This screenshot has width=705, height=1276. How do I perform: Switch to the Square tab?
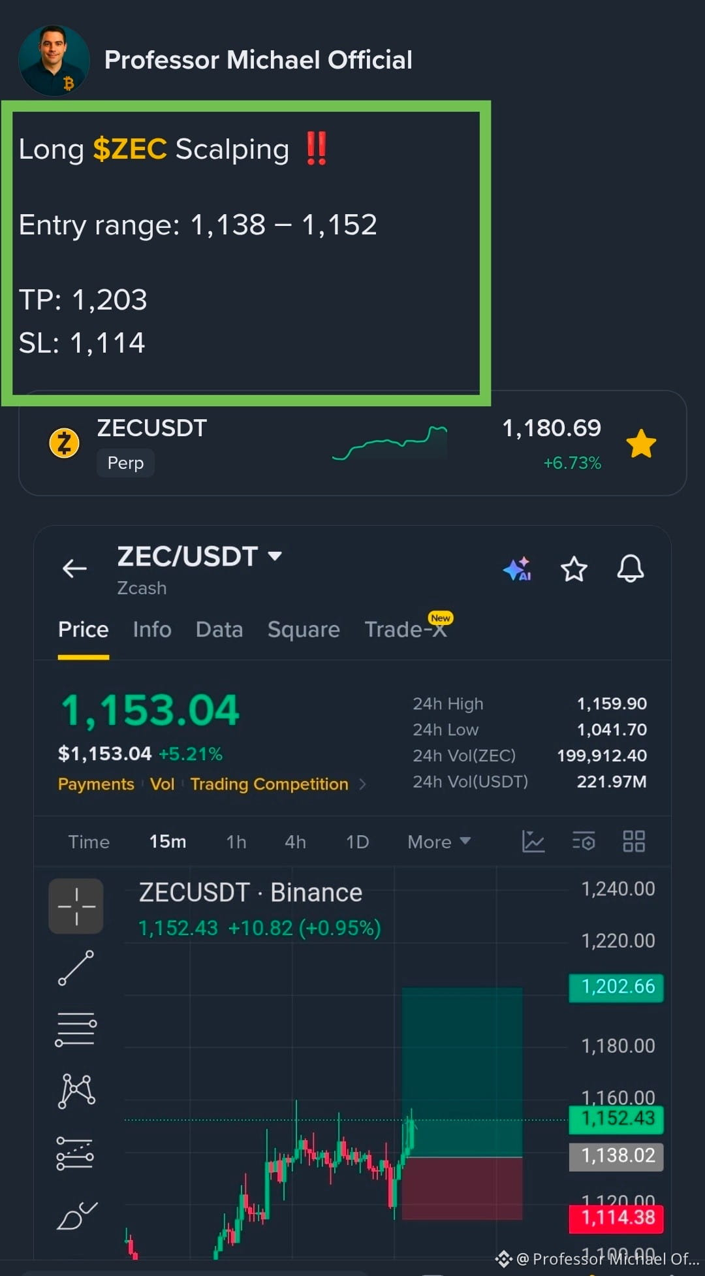click(304, 629)
